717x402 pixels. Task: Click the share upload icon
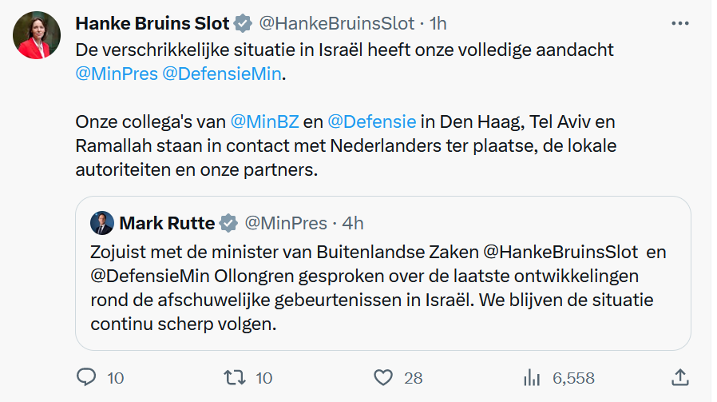pyautogui.click(x=679, y=377)
